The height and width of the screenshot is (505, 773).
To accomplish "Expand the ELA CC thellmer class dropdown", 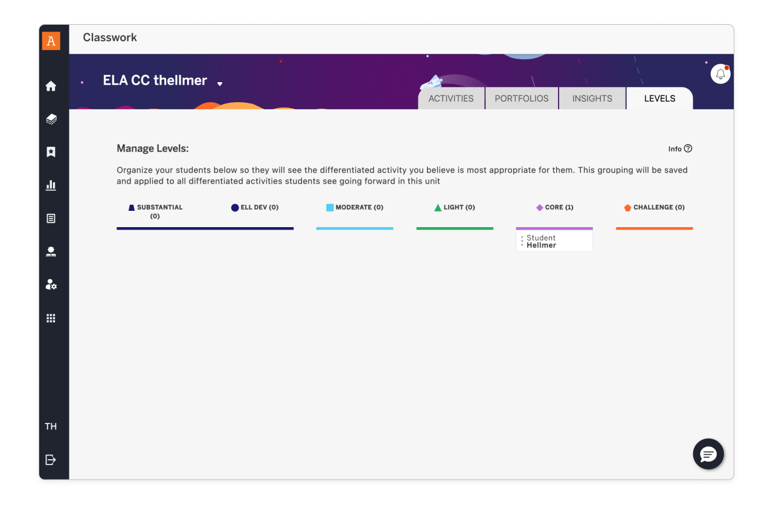I will (220, 83).
